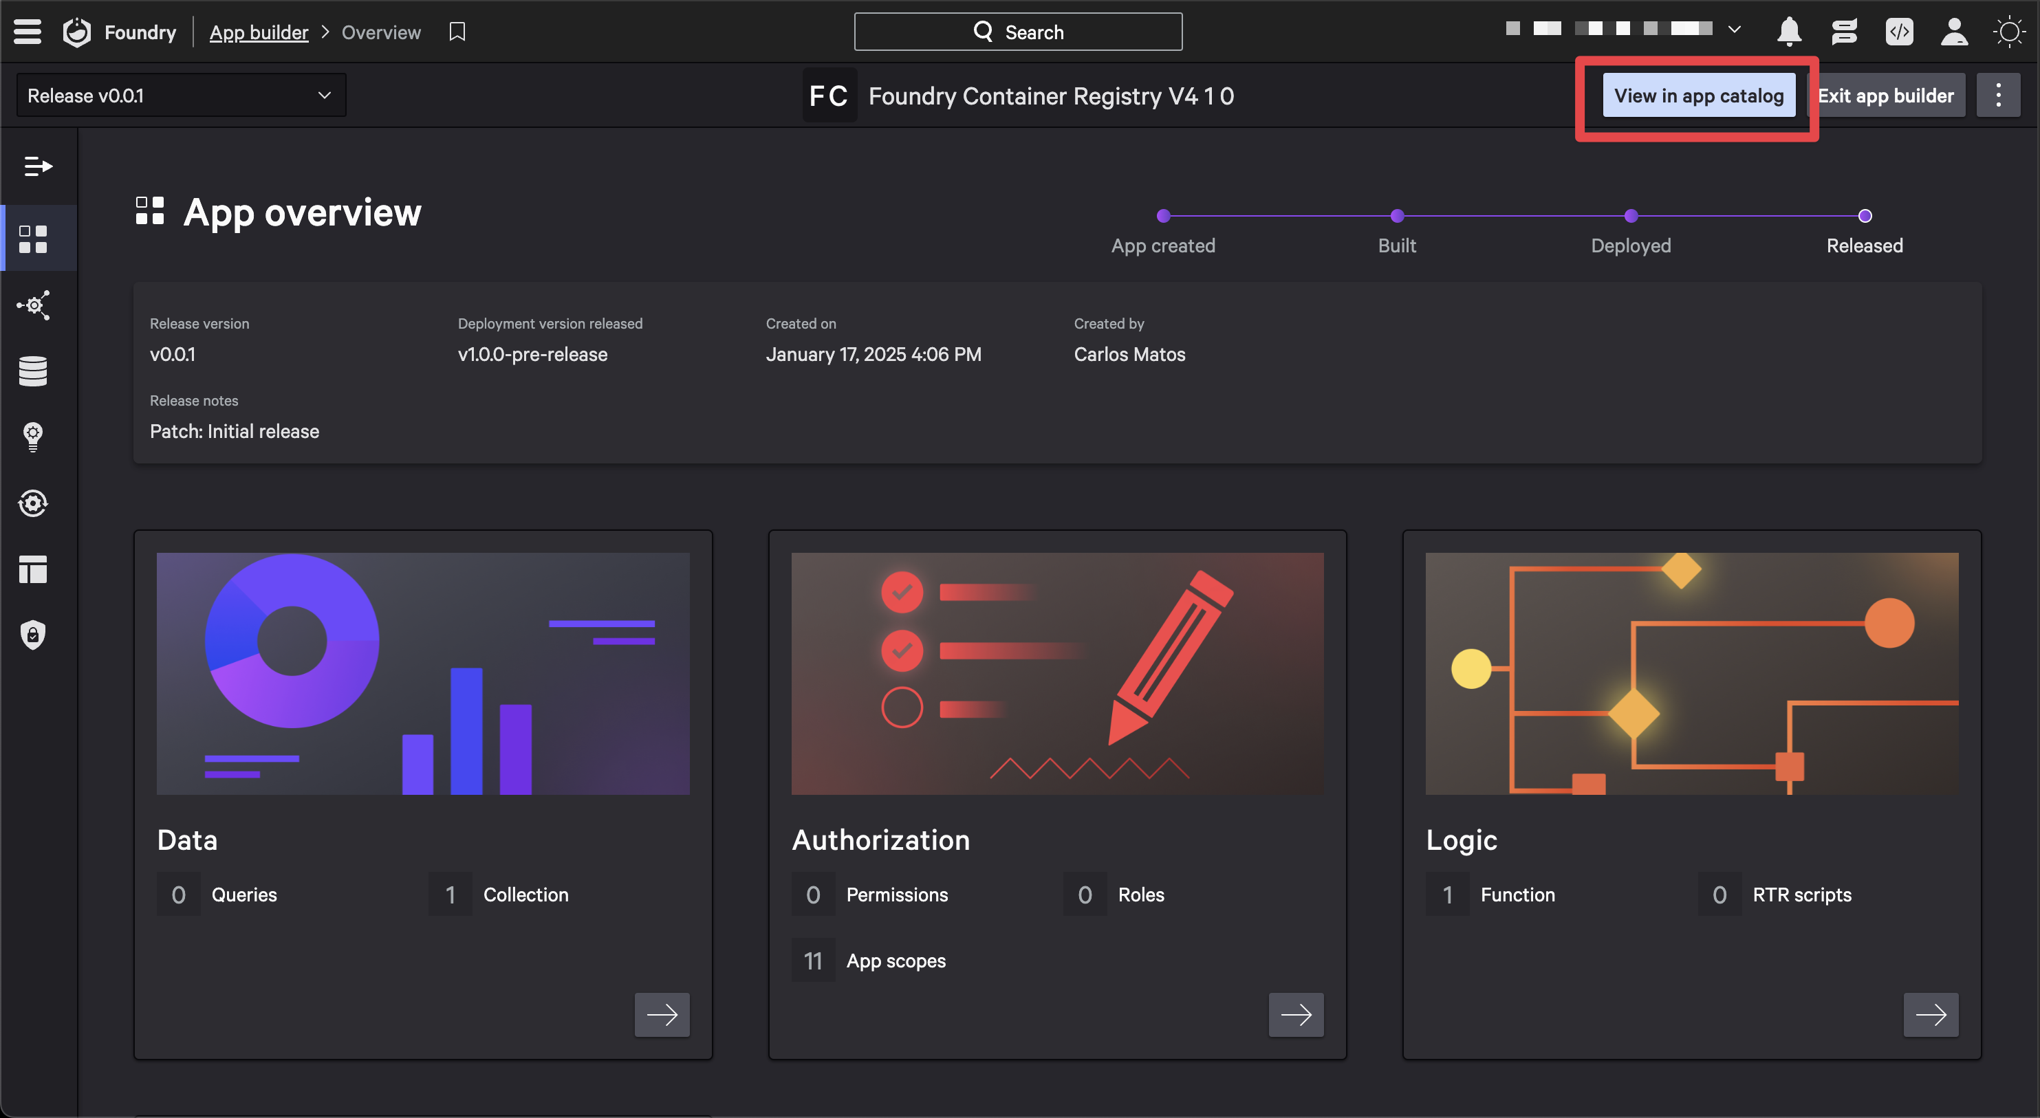Open the shield authorization sidebar icon

click(33, 635)
